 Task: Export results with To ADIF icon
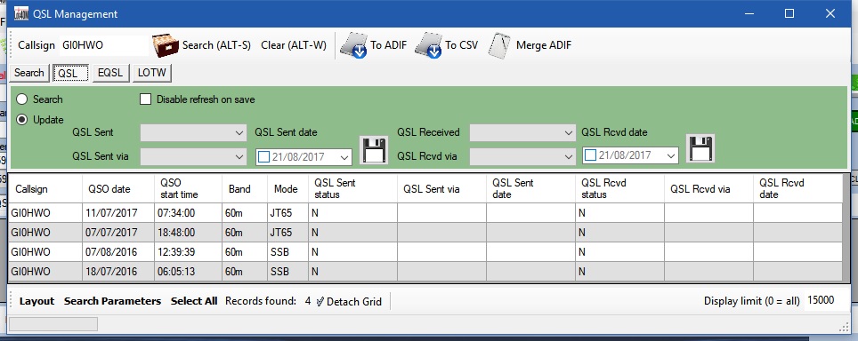coord(353,45)
